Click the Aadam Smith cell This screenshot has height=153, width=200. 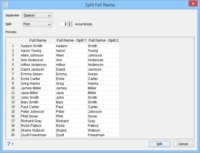point(32,46)
